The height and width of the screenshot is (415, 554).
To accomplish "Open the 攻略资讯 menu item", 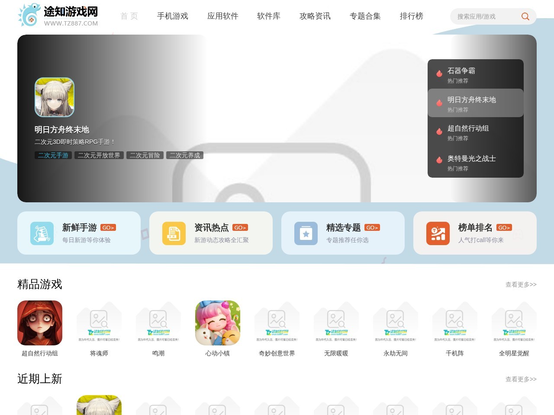I will point(315,16).
